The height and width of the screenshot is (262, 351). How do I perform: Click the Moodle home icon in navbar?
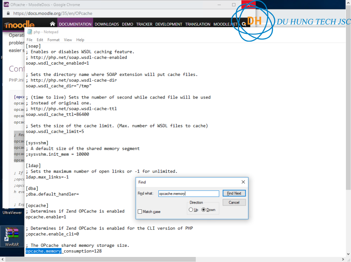click(53, 24)
